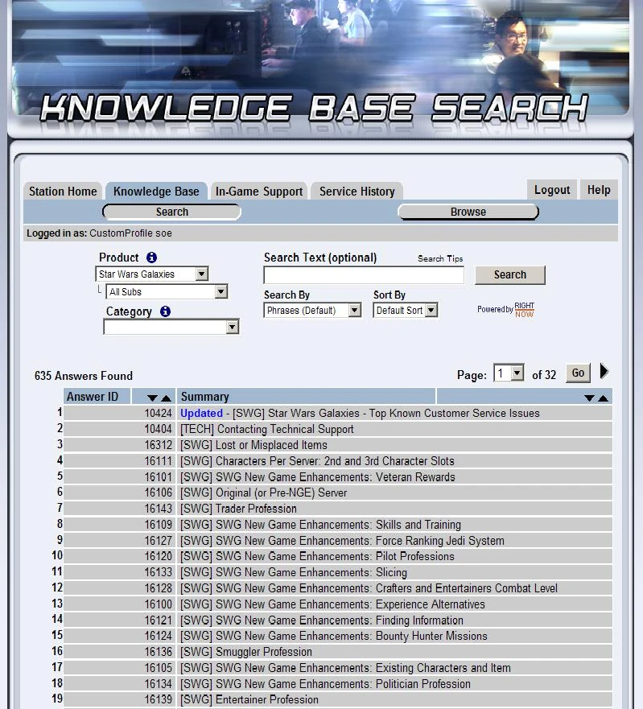Screen dimensions: 643x709
Task: Open Experience Alternatives answer
Action: coord(332,604)
